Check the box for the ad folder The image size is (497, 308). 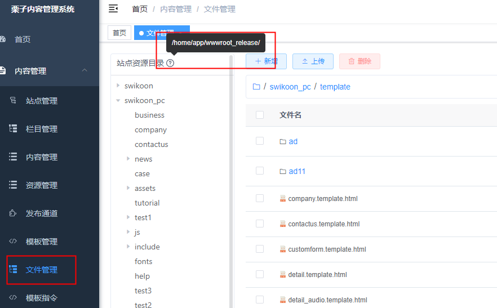point(260,141)
